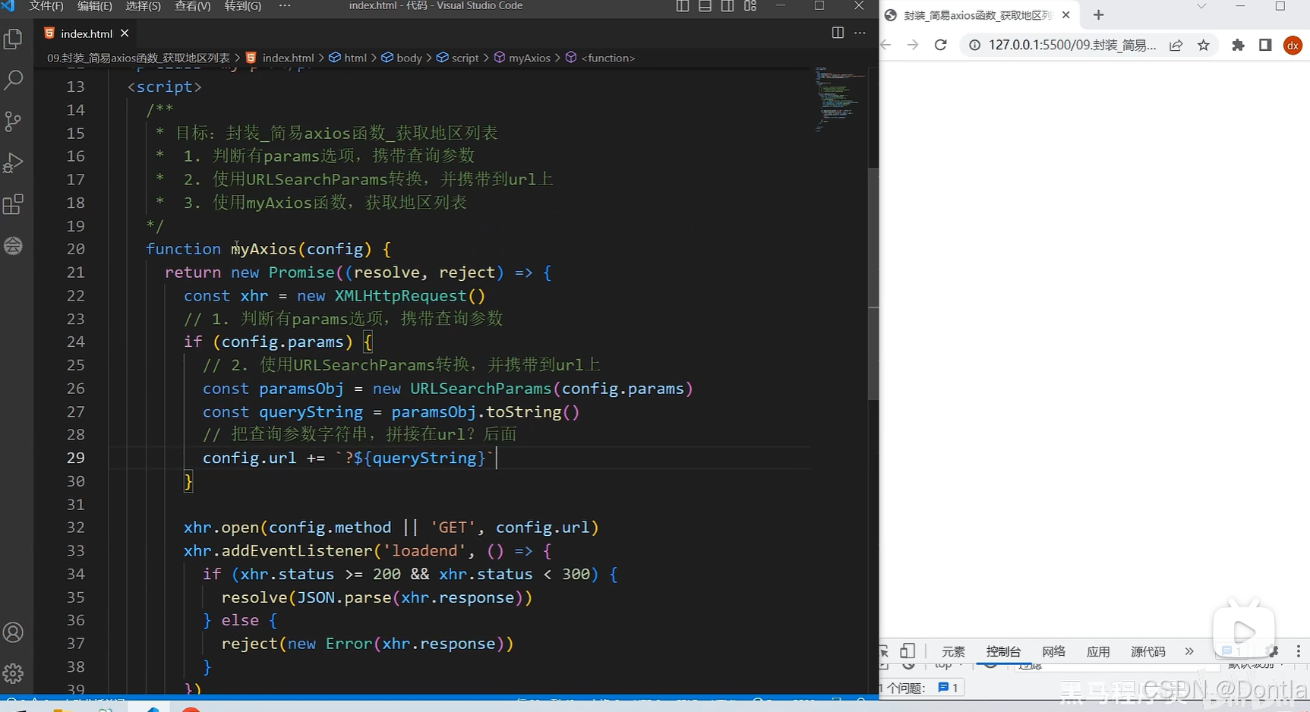Viewport: 1310px width, 712px height.
Task: Expand the overflow menu ellipsis in the menu bar
Action: tap(285, 5)
